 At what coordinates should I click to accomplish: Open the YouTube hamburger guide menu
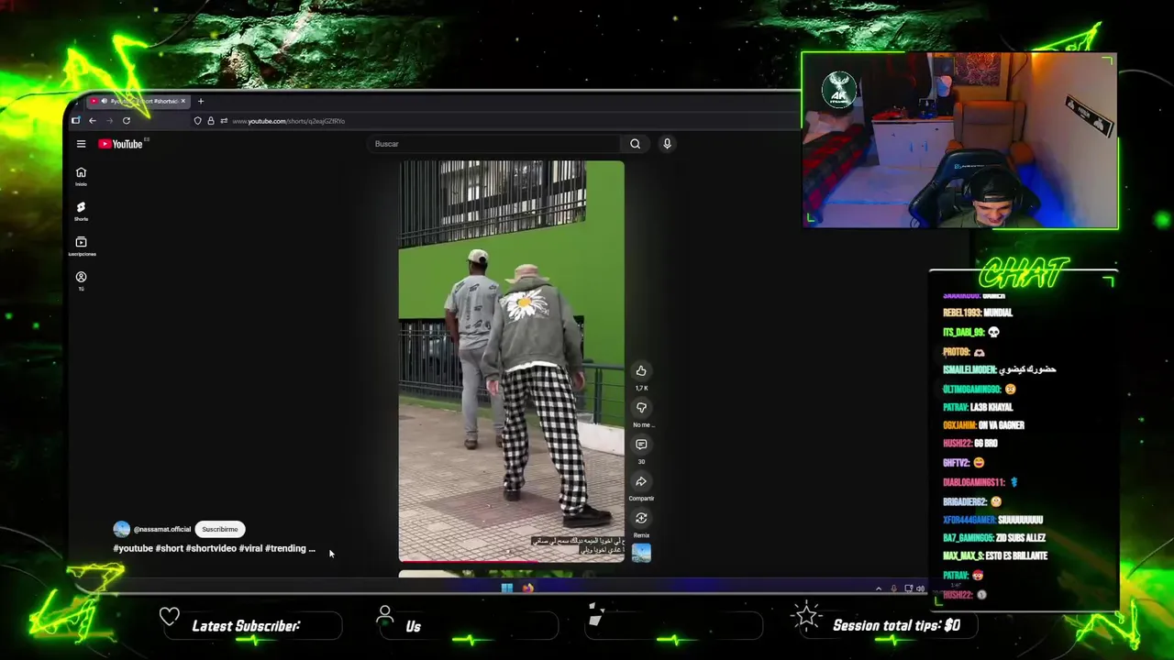tap(81, 144)
